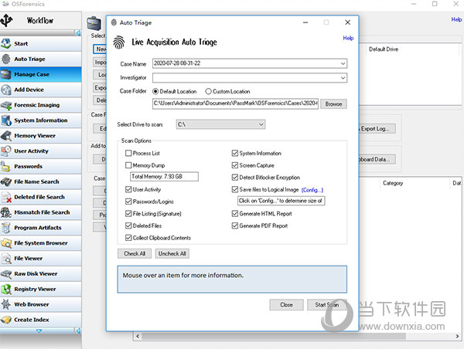This screenshot has height=349, width=464.
Task: Toggle Deleted Files checkbox
Action: [128, 225]
